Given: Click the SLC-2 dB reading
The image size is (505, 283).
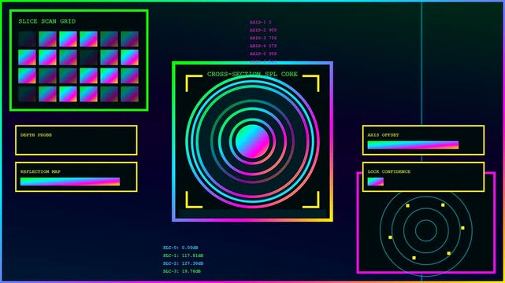Looking at the screenshot, I should point(183,263).
